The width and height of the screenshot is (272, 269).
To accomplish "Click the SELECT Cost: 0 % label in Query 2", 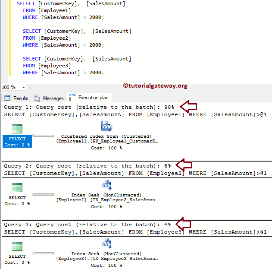I will pos(17,200).
